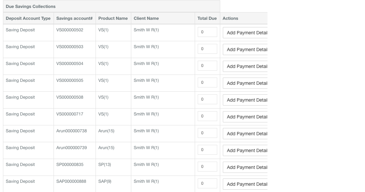Click Total Due field for Arun000000739
The image size is (365, 192).
pos(207,149)
